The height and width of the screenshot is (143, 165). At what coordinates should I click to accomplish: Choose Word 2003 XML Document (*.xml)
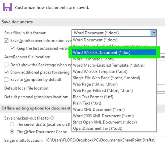coord(114,116)
